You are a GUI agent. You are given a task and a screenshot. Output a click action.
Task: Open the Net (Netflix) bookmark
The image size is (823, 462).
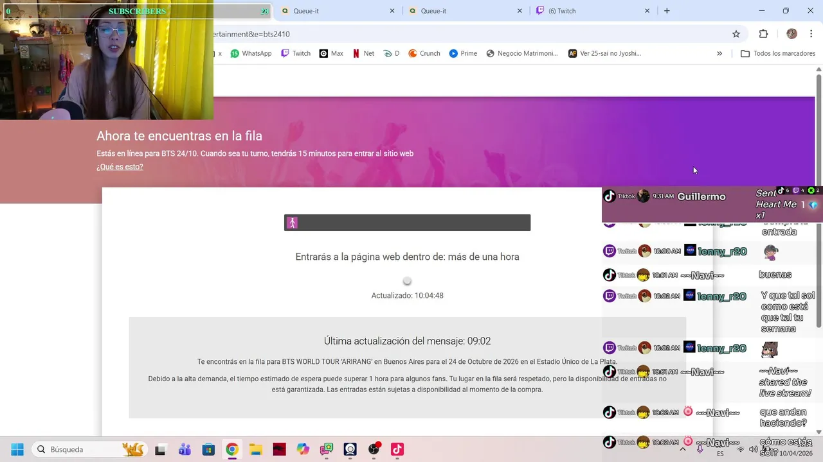363,53
